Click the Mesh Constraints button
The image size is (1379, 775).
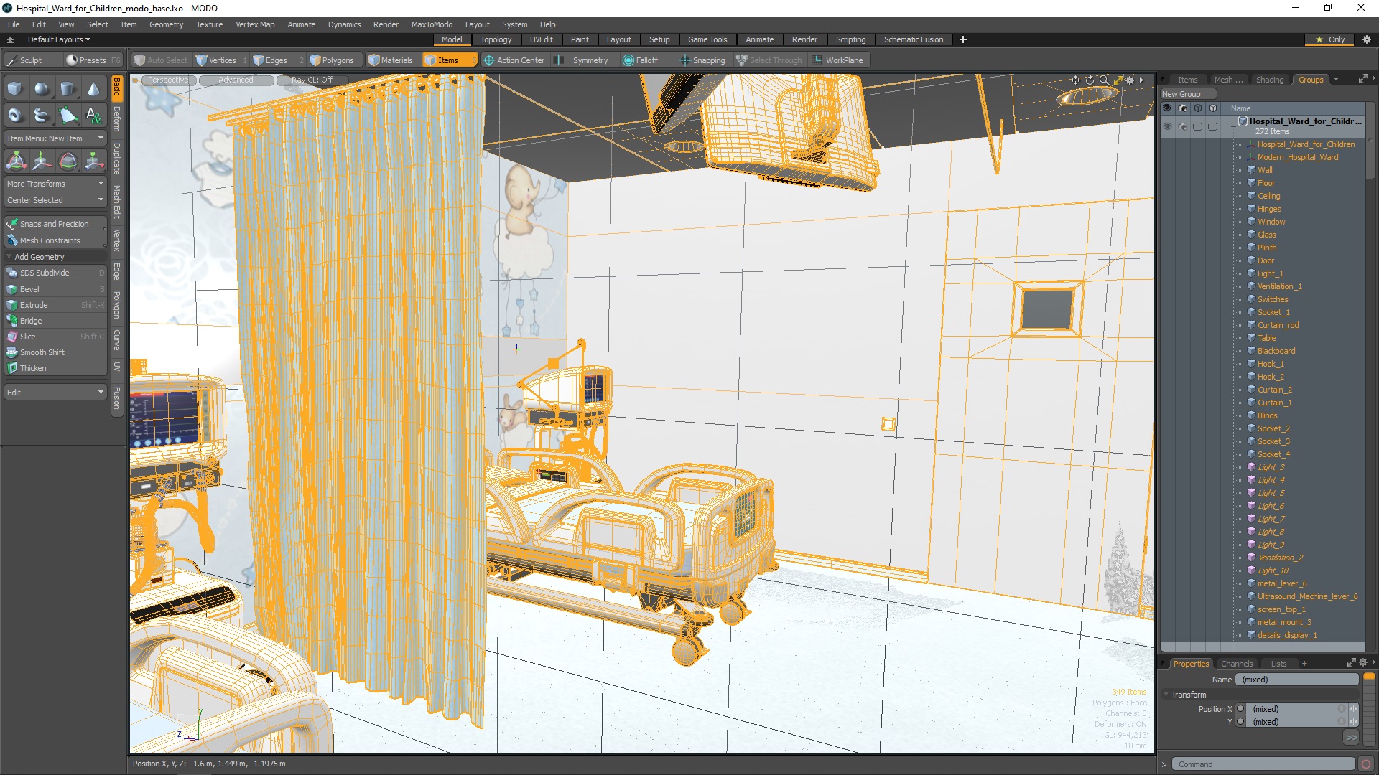tap(55, 240)
